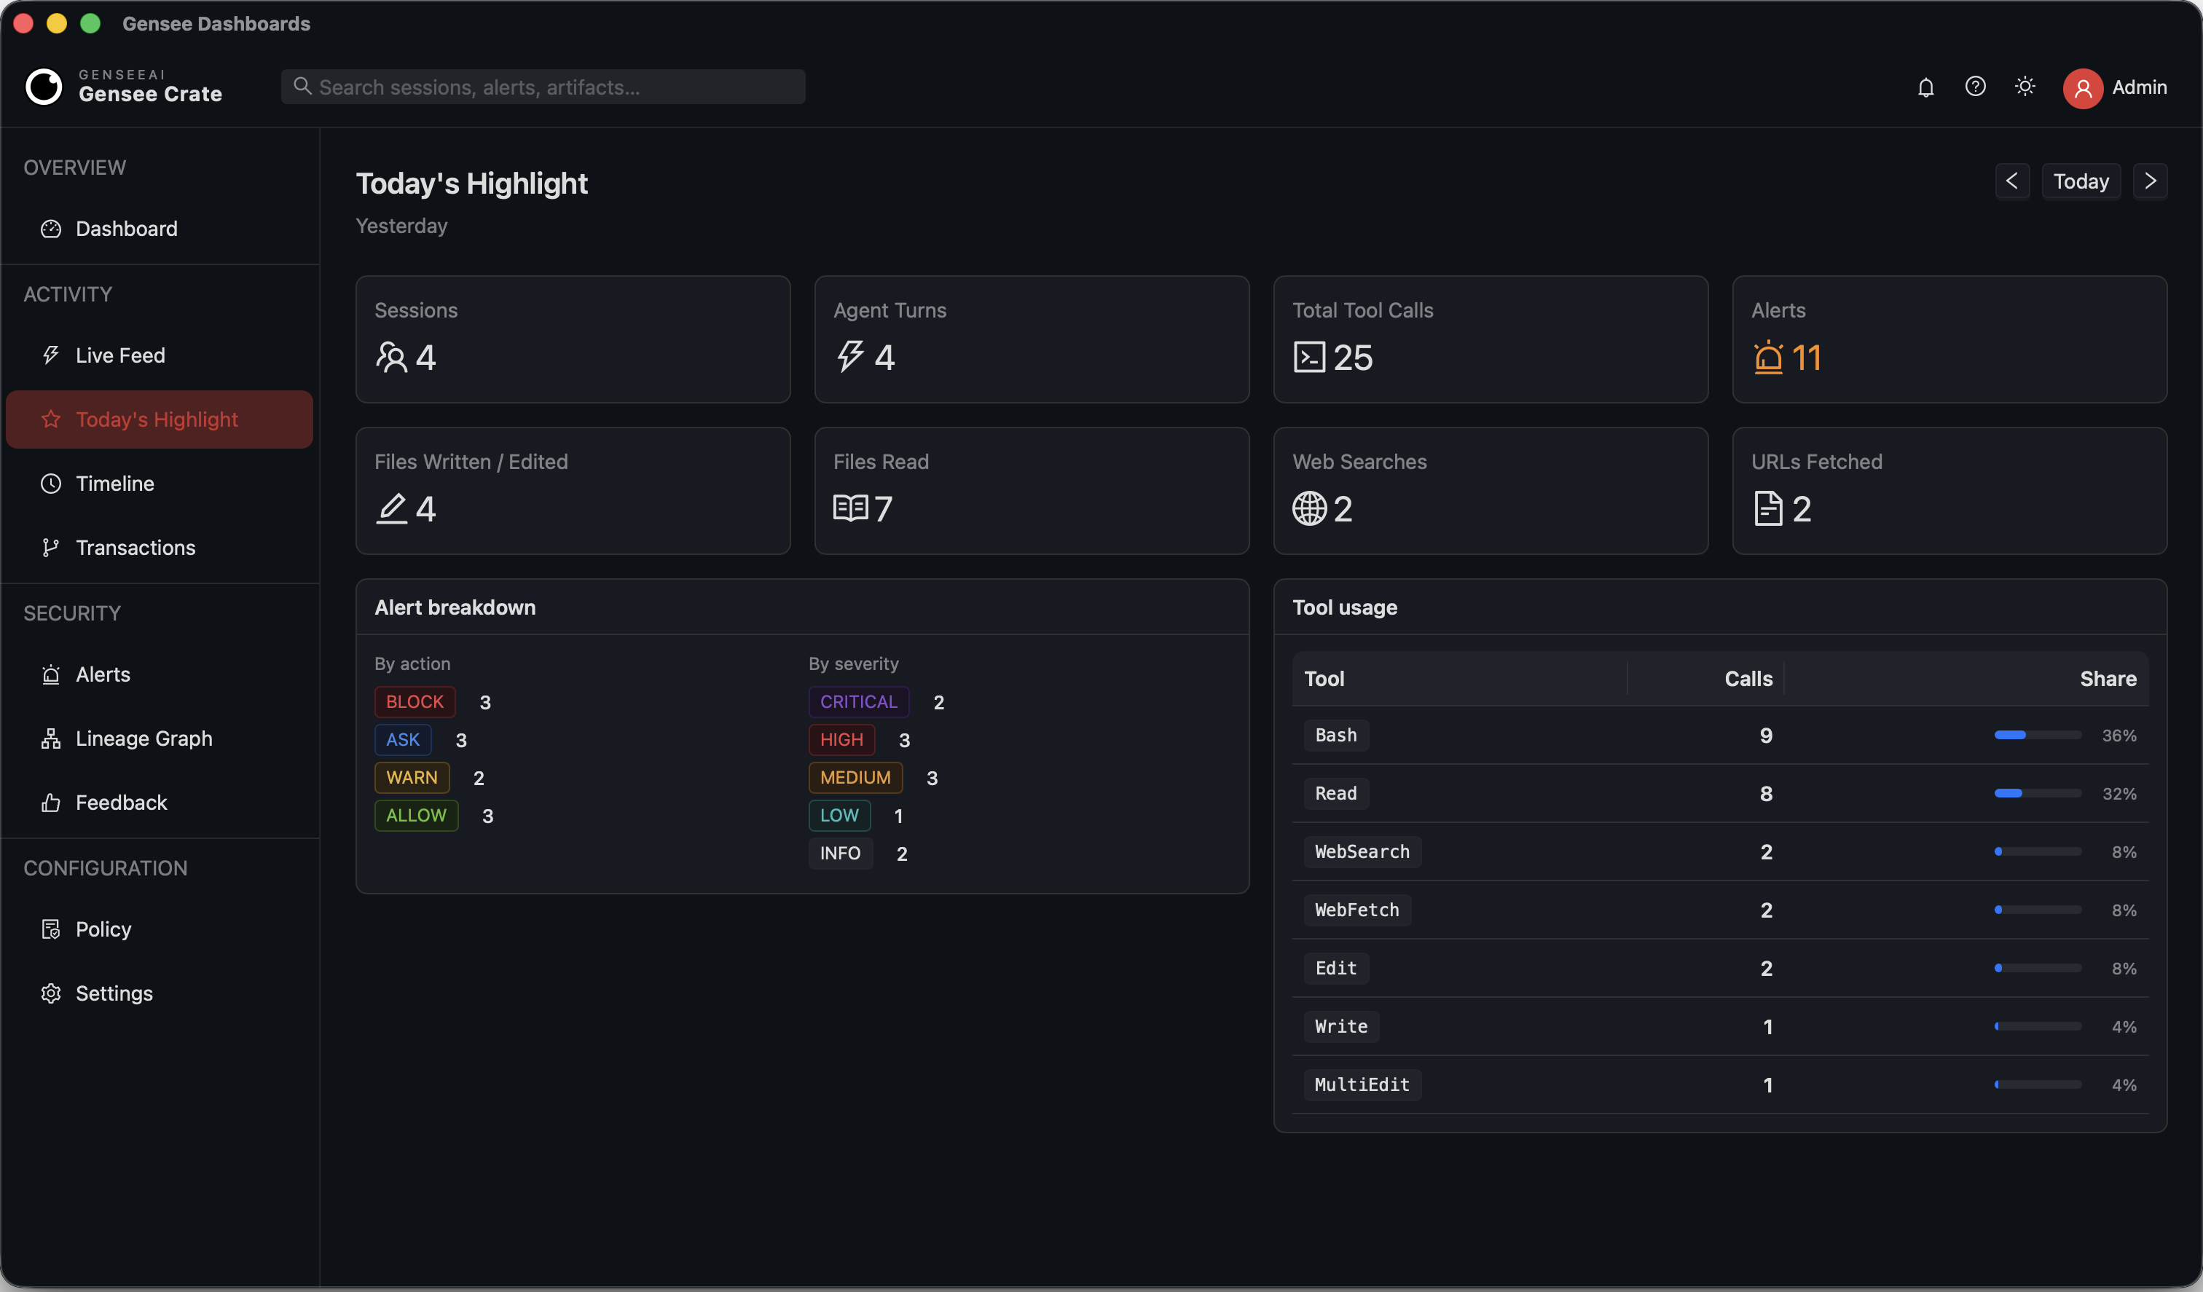The width and height of the screenshot is (2203, 1292).
Task: Click the Total Tool Calls terminal icon
Action: 1308,357
